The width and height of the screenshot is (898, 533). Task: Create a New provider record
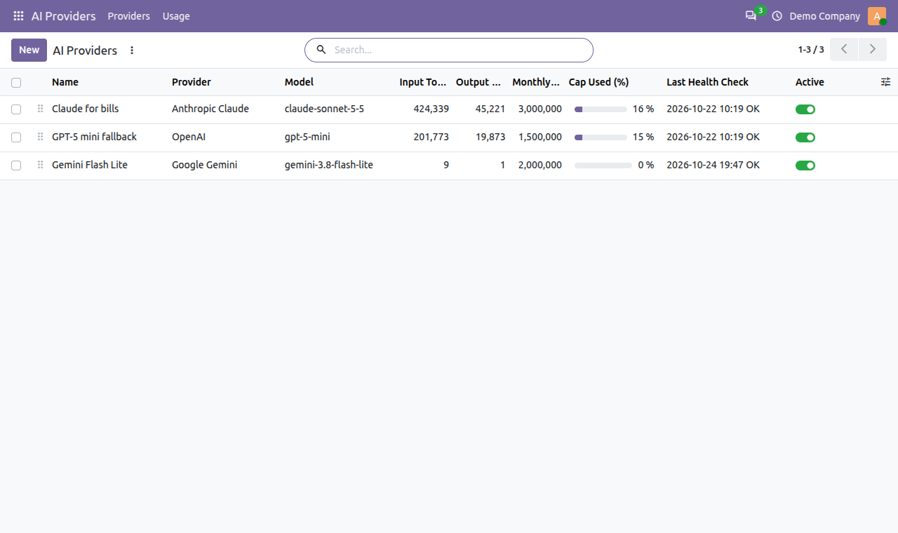click(29, 50)
